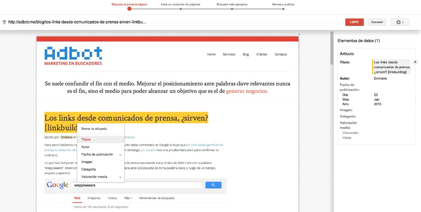
Task: Click the Google logo in the screenshot
Action: pos(58,185)
